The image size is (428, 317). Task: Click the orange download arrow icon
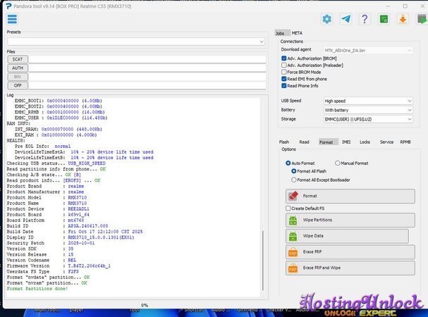pyautogui.click(x=401, y=19)
